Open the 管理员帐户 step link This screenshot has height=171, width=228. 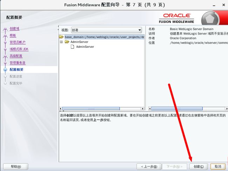(18, 42)
